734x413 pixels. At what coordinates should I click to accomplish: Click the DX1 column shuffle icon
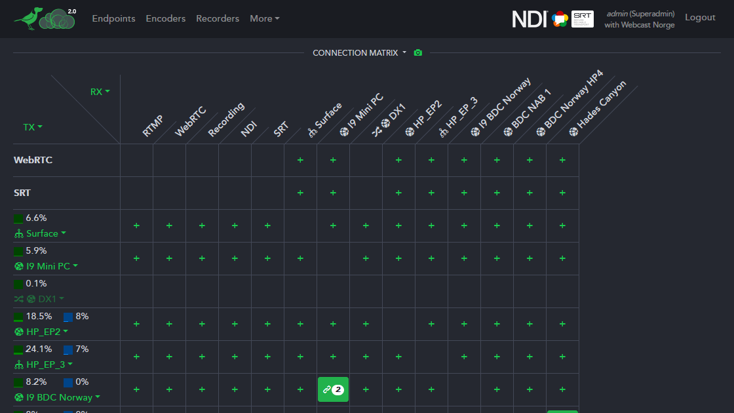[x=377, y=132]
